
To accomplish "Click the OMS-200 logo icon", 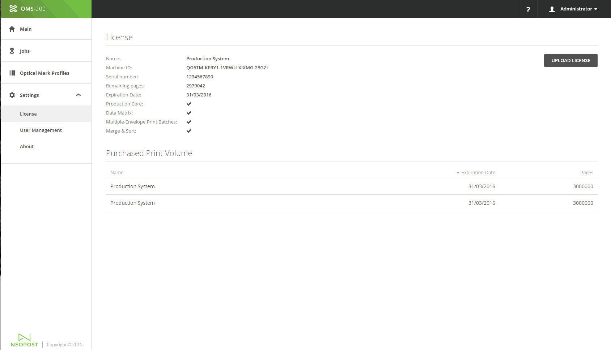I will (x=13, y=9).
